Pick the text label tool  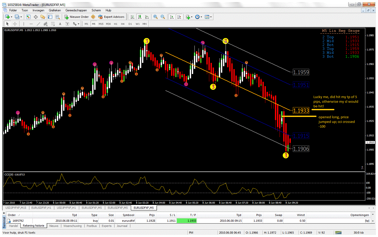coord(60,24)
